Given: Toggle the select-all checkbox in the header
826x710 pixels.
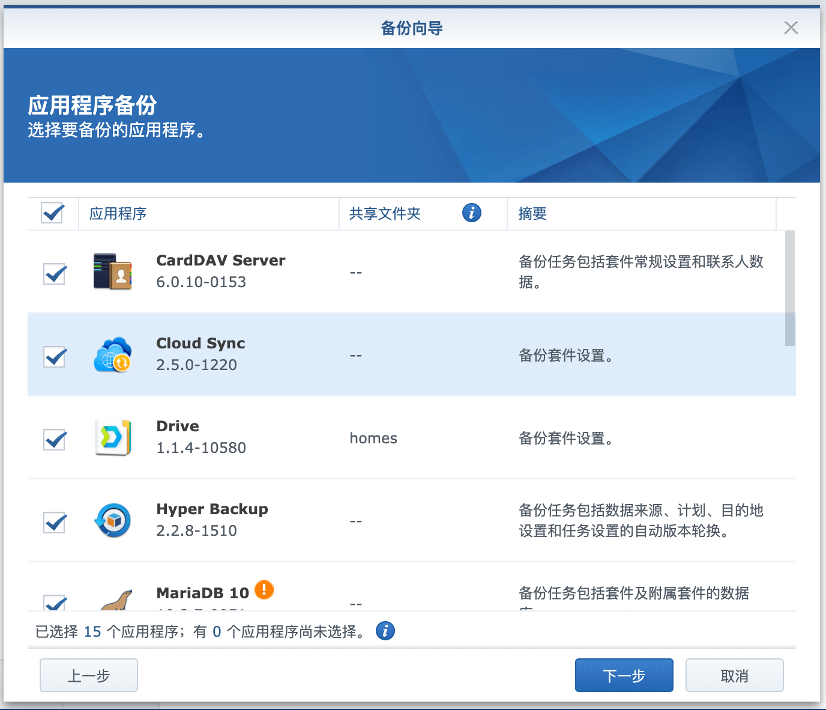Looking at the screenshot, I should pyautogui.click(x=53, y=213).
